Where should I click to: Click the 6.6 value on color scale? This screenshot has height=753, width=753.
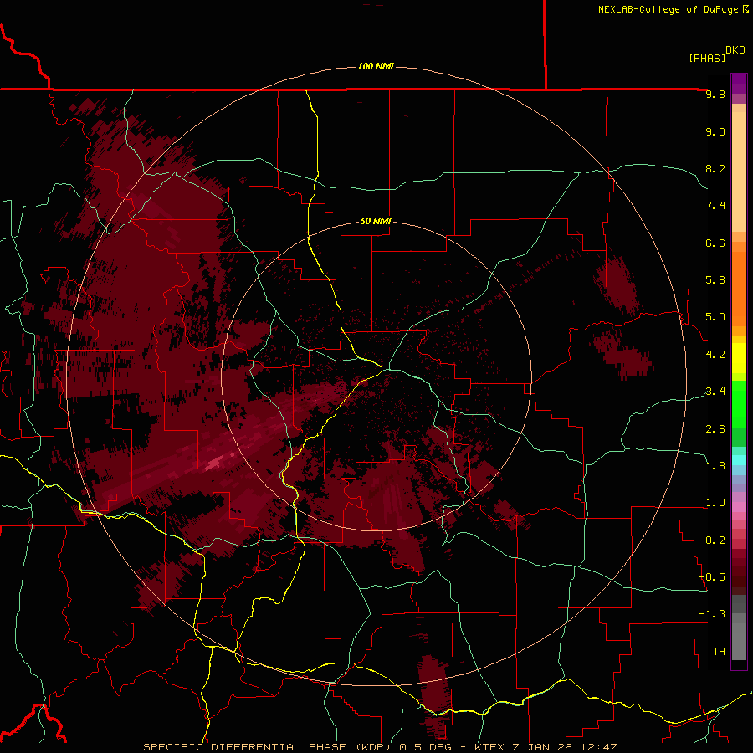click(715, 243)
